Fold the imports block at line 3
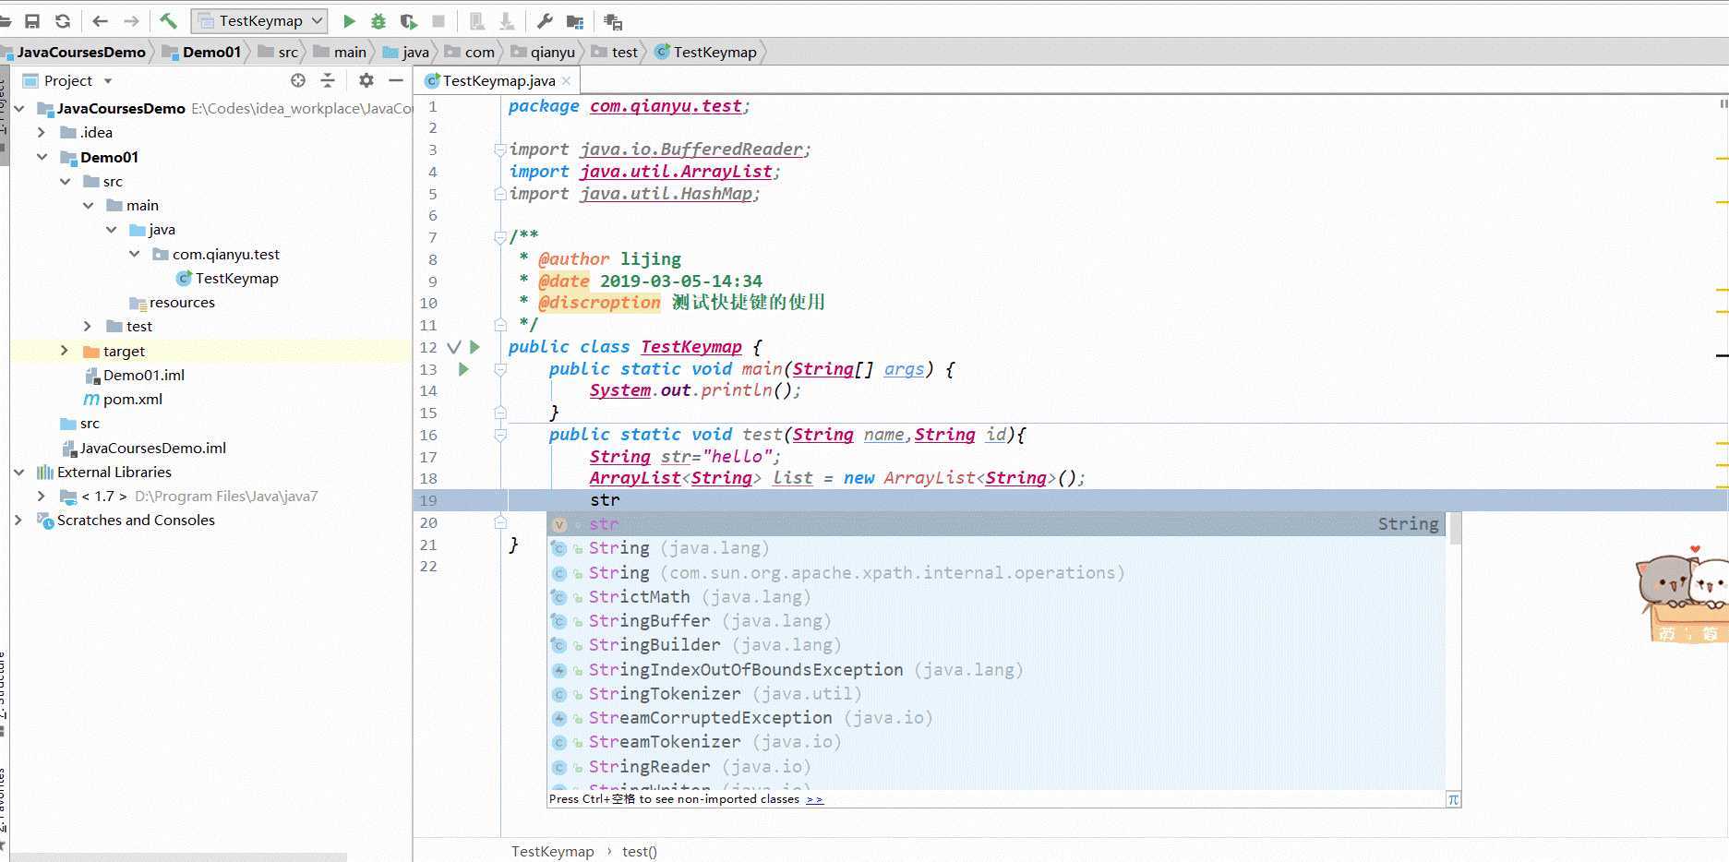Screen dimensions: 1729x862 pyautogui.click(x=500, y=150)
